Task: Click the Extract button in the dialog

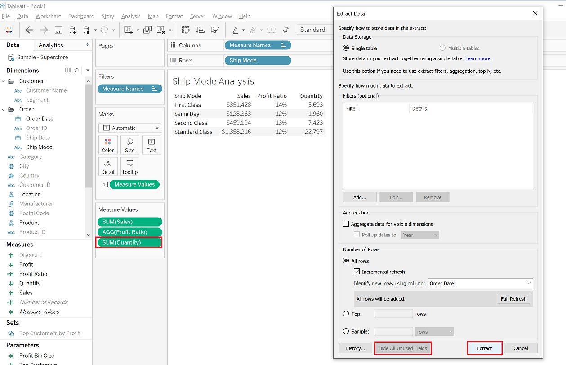Action: point(484,348)
